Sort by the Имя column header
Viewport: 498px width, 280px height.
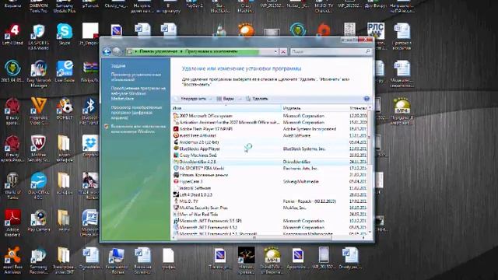(x=226, y=108)
